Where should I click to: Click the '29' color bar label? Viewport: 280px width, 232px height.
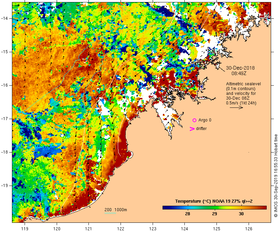[x=214, y=214]
